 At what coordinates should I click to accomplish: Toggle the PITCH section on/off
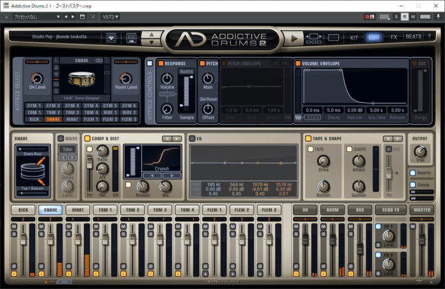202,64
